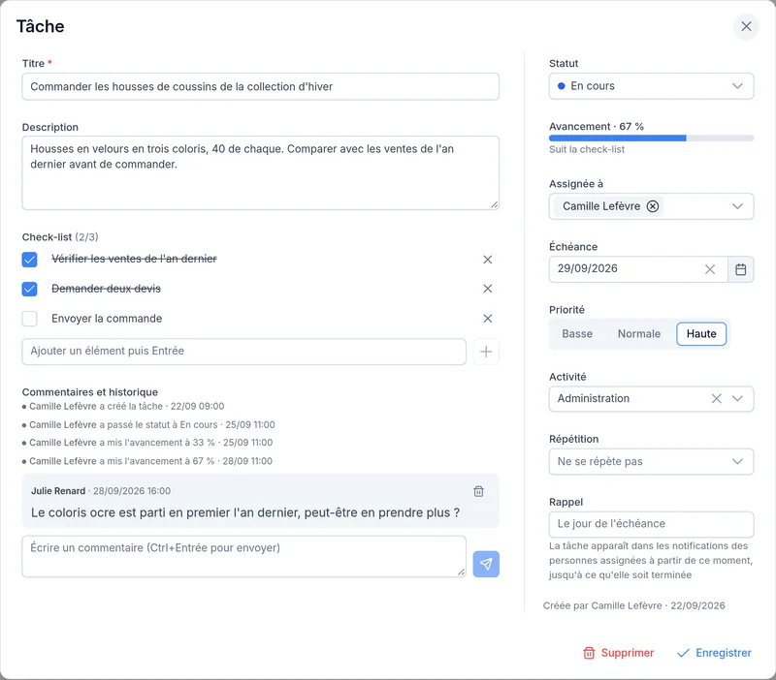Select the Haute priority option
This screenshot has height=680, width=776.
click(701, 334)
